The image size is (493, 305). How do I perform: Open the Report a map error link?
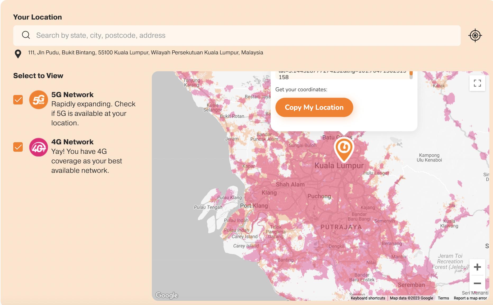coord(471,298)
